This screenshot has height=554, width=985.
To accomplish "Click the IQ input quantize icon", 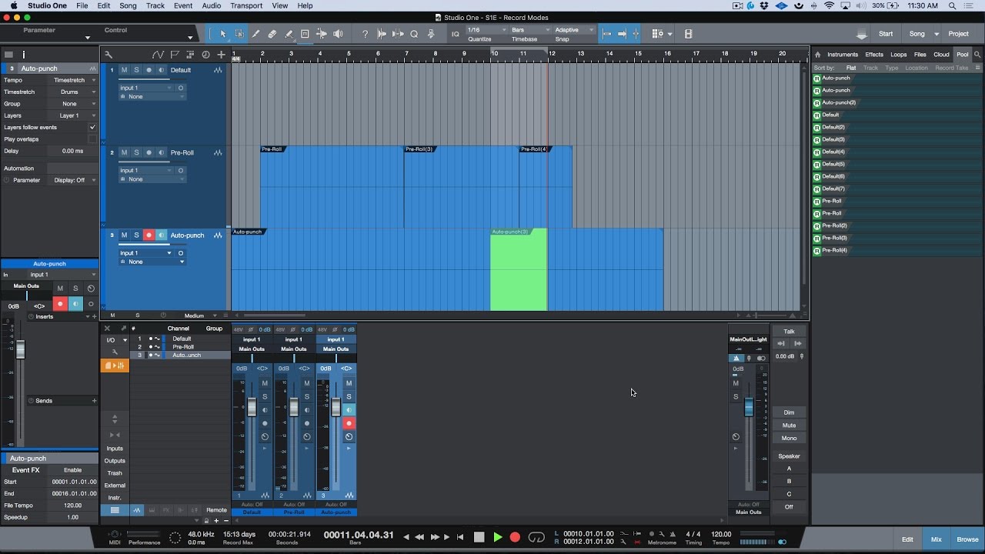I will point(456,34).
